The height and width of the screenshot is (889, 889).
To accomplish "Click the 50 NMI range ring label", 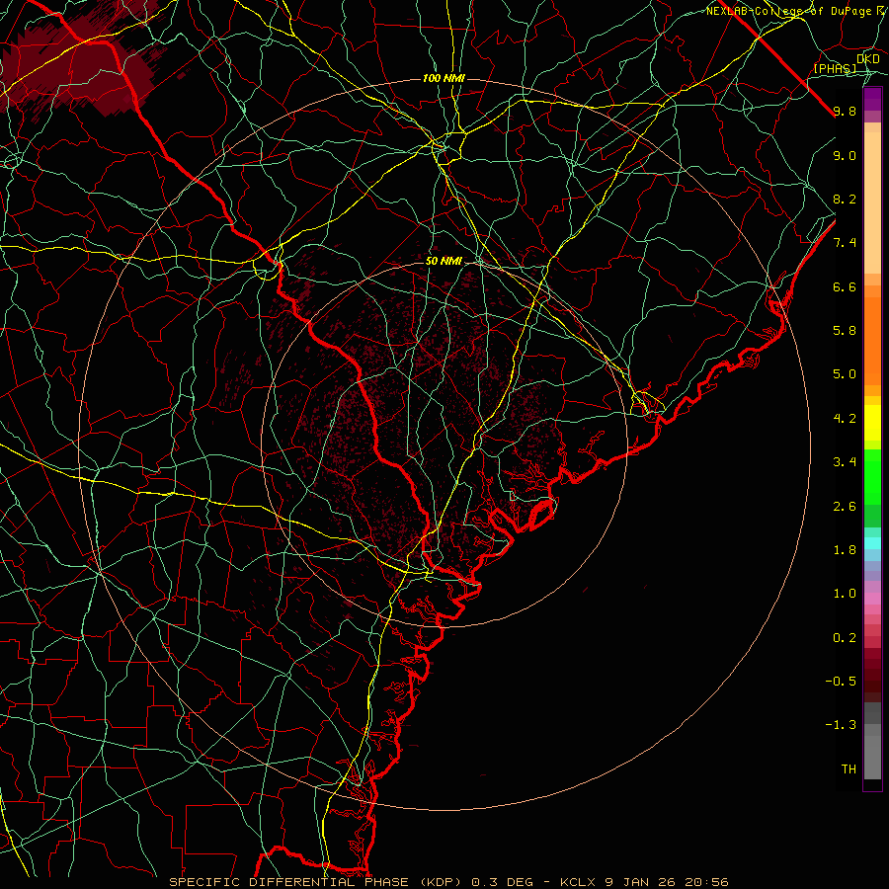I will [x=444, y=261].
